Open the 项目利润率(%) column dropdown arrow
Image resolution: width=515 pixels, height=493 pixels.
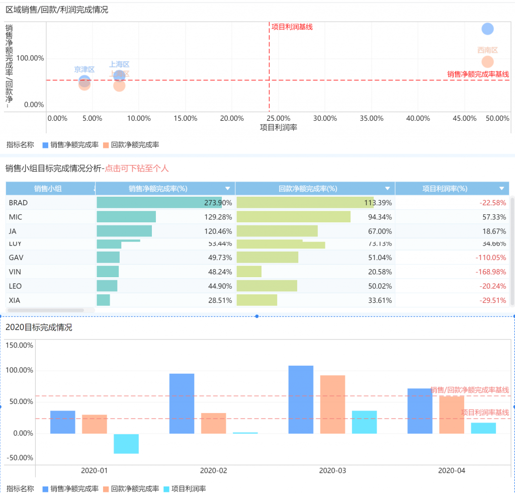click(501, 189)
